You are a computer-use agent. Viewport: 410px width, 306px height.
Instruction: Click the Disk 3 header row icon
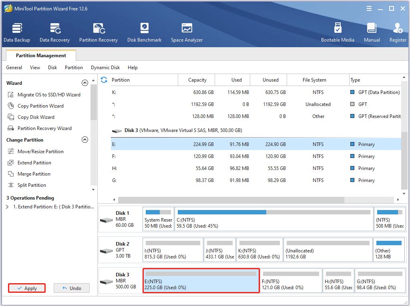(x=117, y=131)
